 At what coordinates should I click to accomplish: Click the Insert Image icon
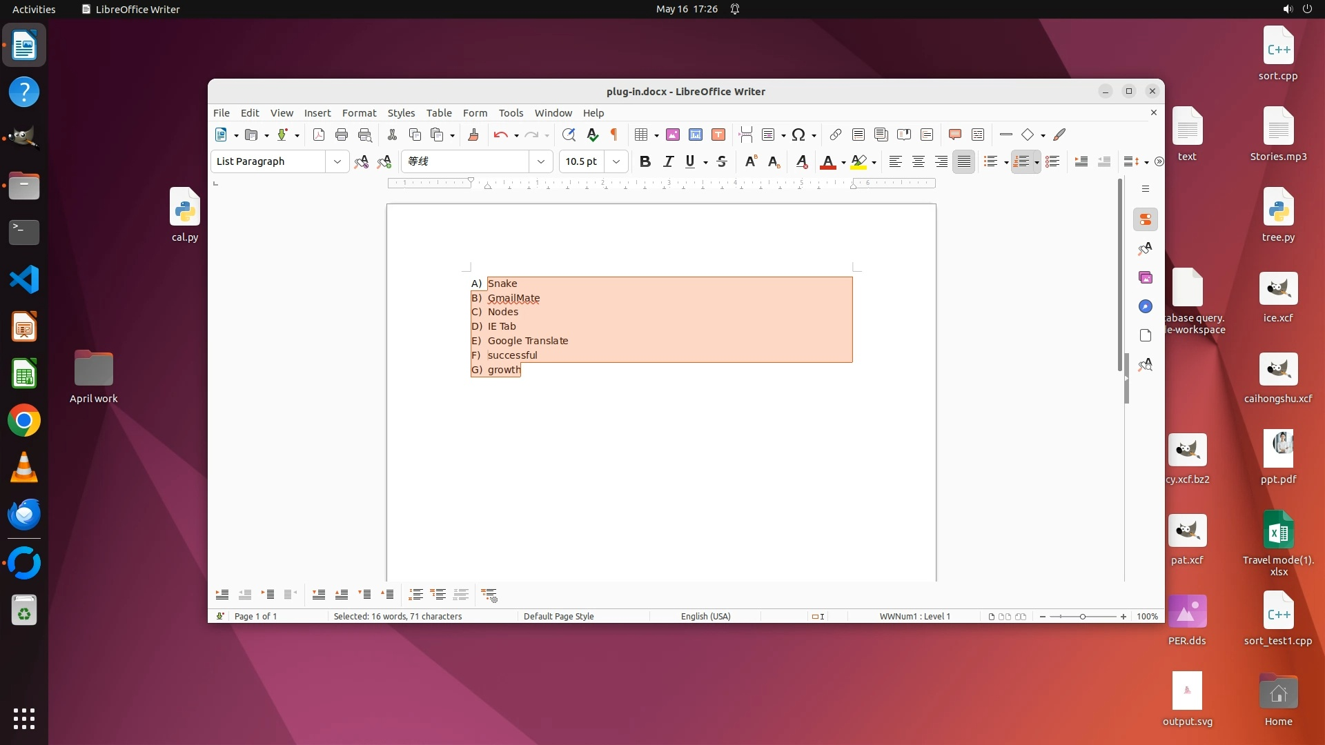(x=672, y=135)
